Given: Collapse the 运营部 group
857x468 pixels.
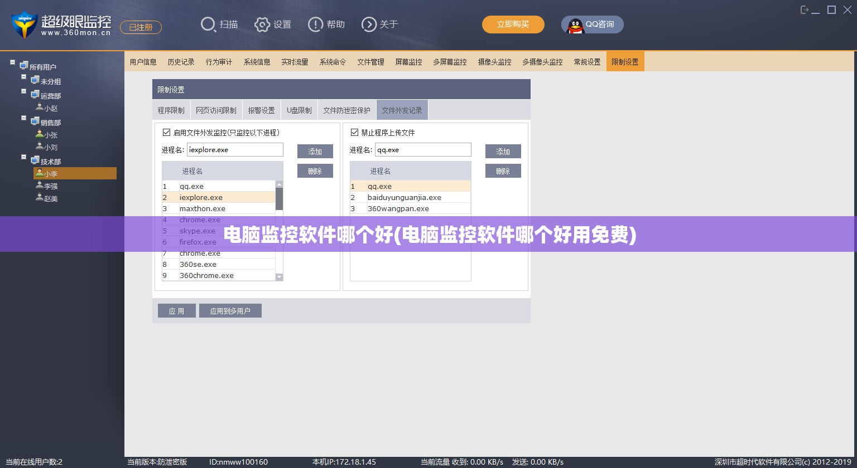Looking at the screenshot, I should [x=23, y=91].
